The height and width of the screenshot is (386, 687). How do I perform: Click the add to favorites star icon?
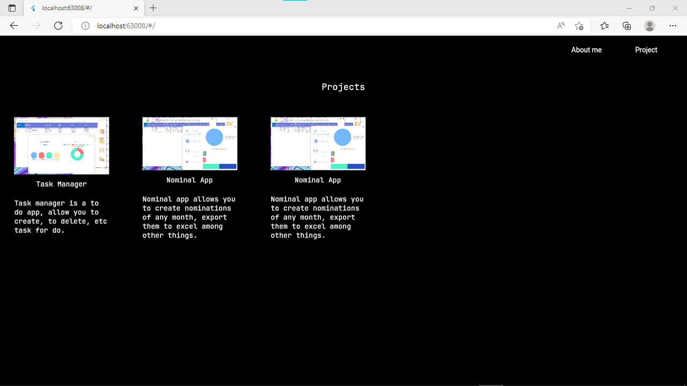[x=579, y=25]
